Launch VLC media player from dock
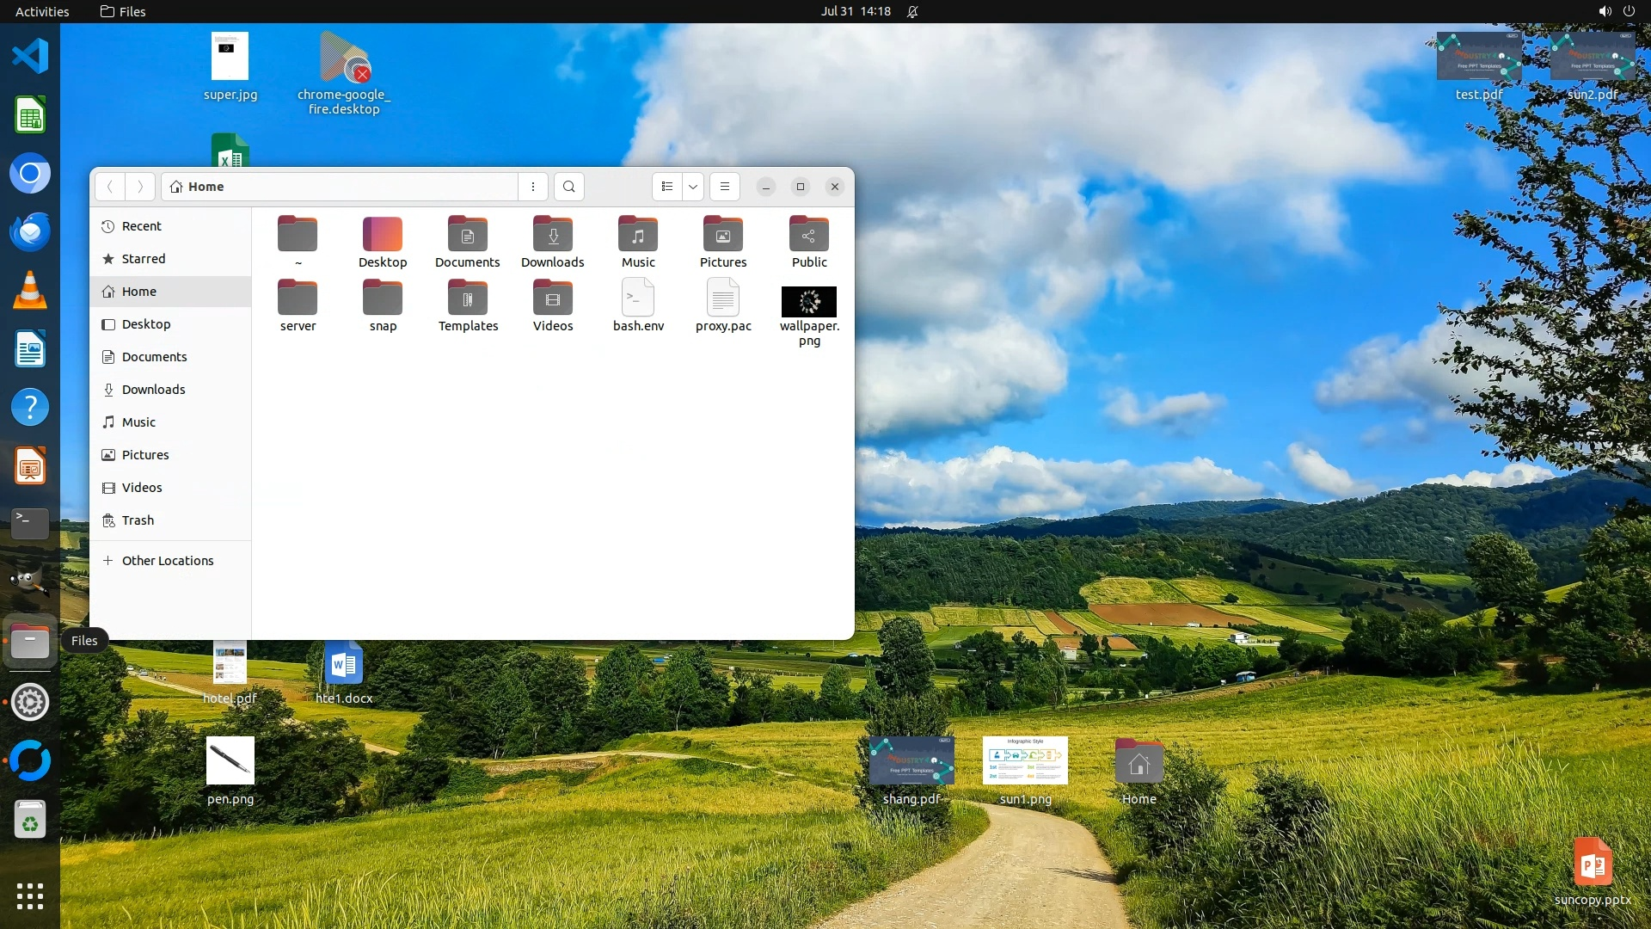This screenshot has width=1651, height=929. [x=30, y=291]
